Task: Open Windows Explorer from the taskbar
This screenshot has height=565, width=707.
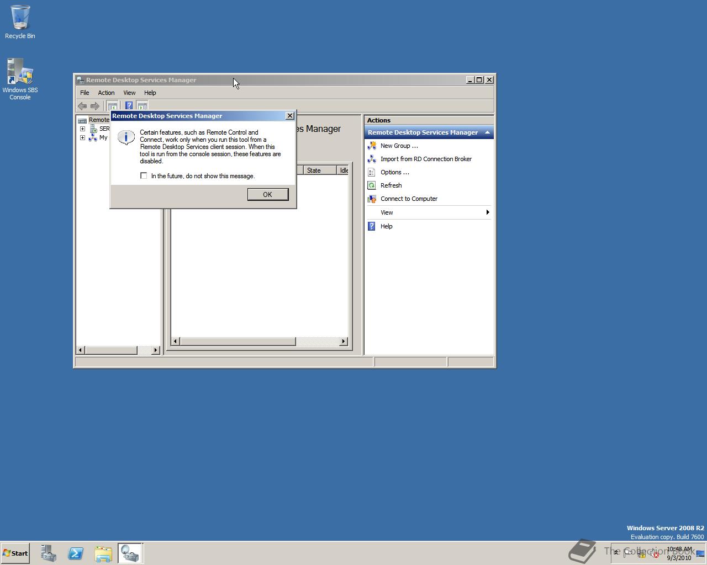Action: [x=103, y=553]
